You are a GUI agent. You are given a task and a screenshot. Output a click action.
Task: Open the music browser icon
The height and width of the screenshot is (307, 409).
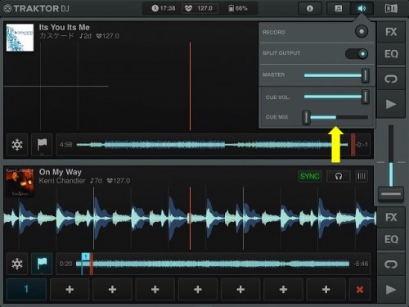(339, 8)
